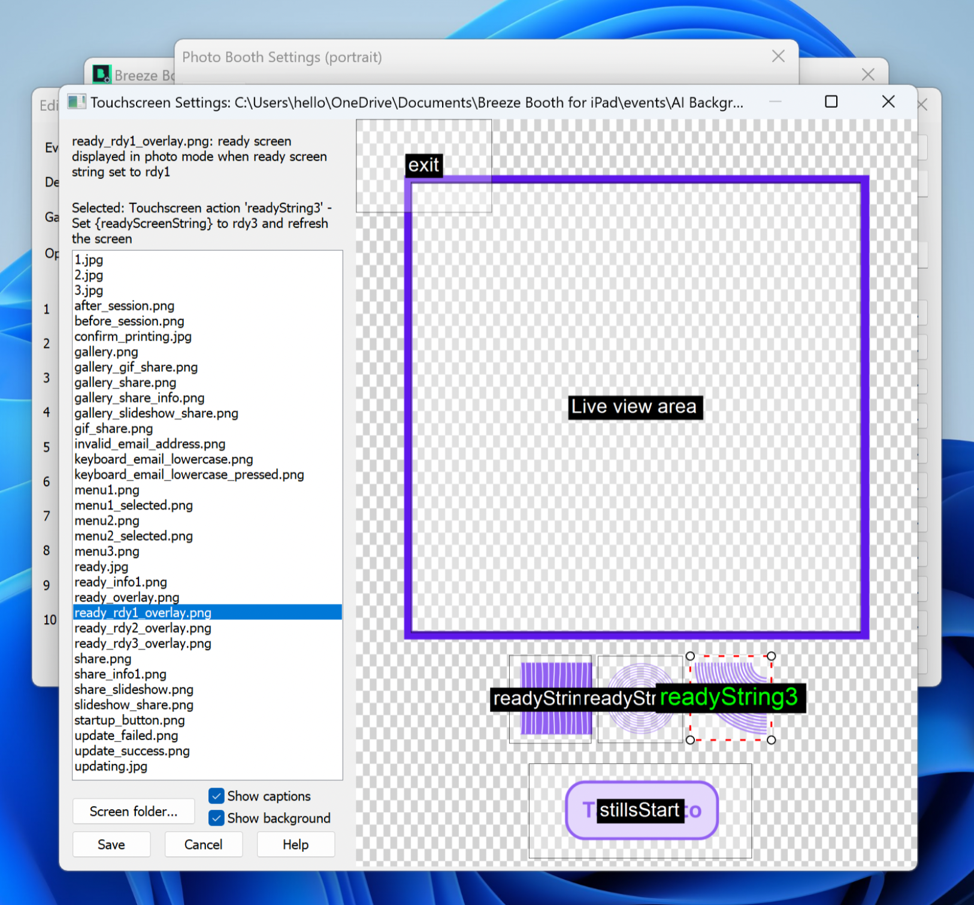Click top-right resize handle of readyString3
The image size is (974, 905).
pos(771,656)
